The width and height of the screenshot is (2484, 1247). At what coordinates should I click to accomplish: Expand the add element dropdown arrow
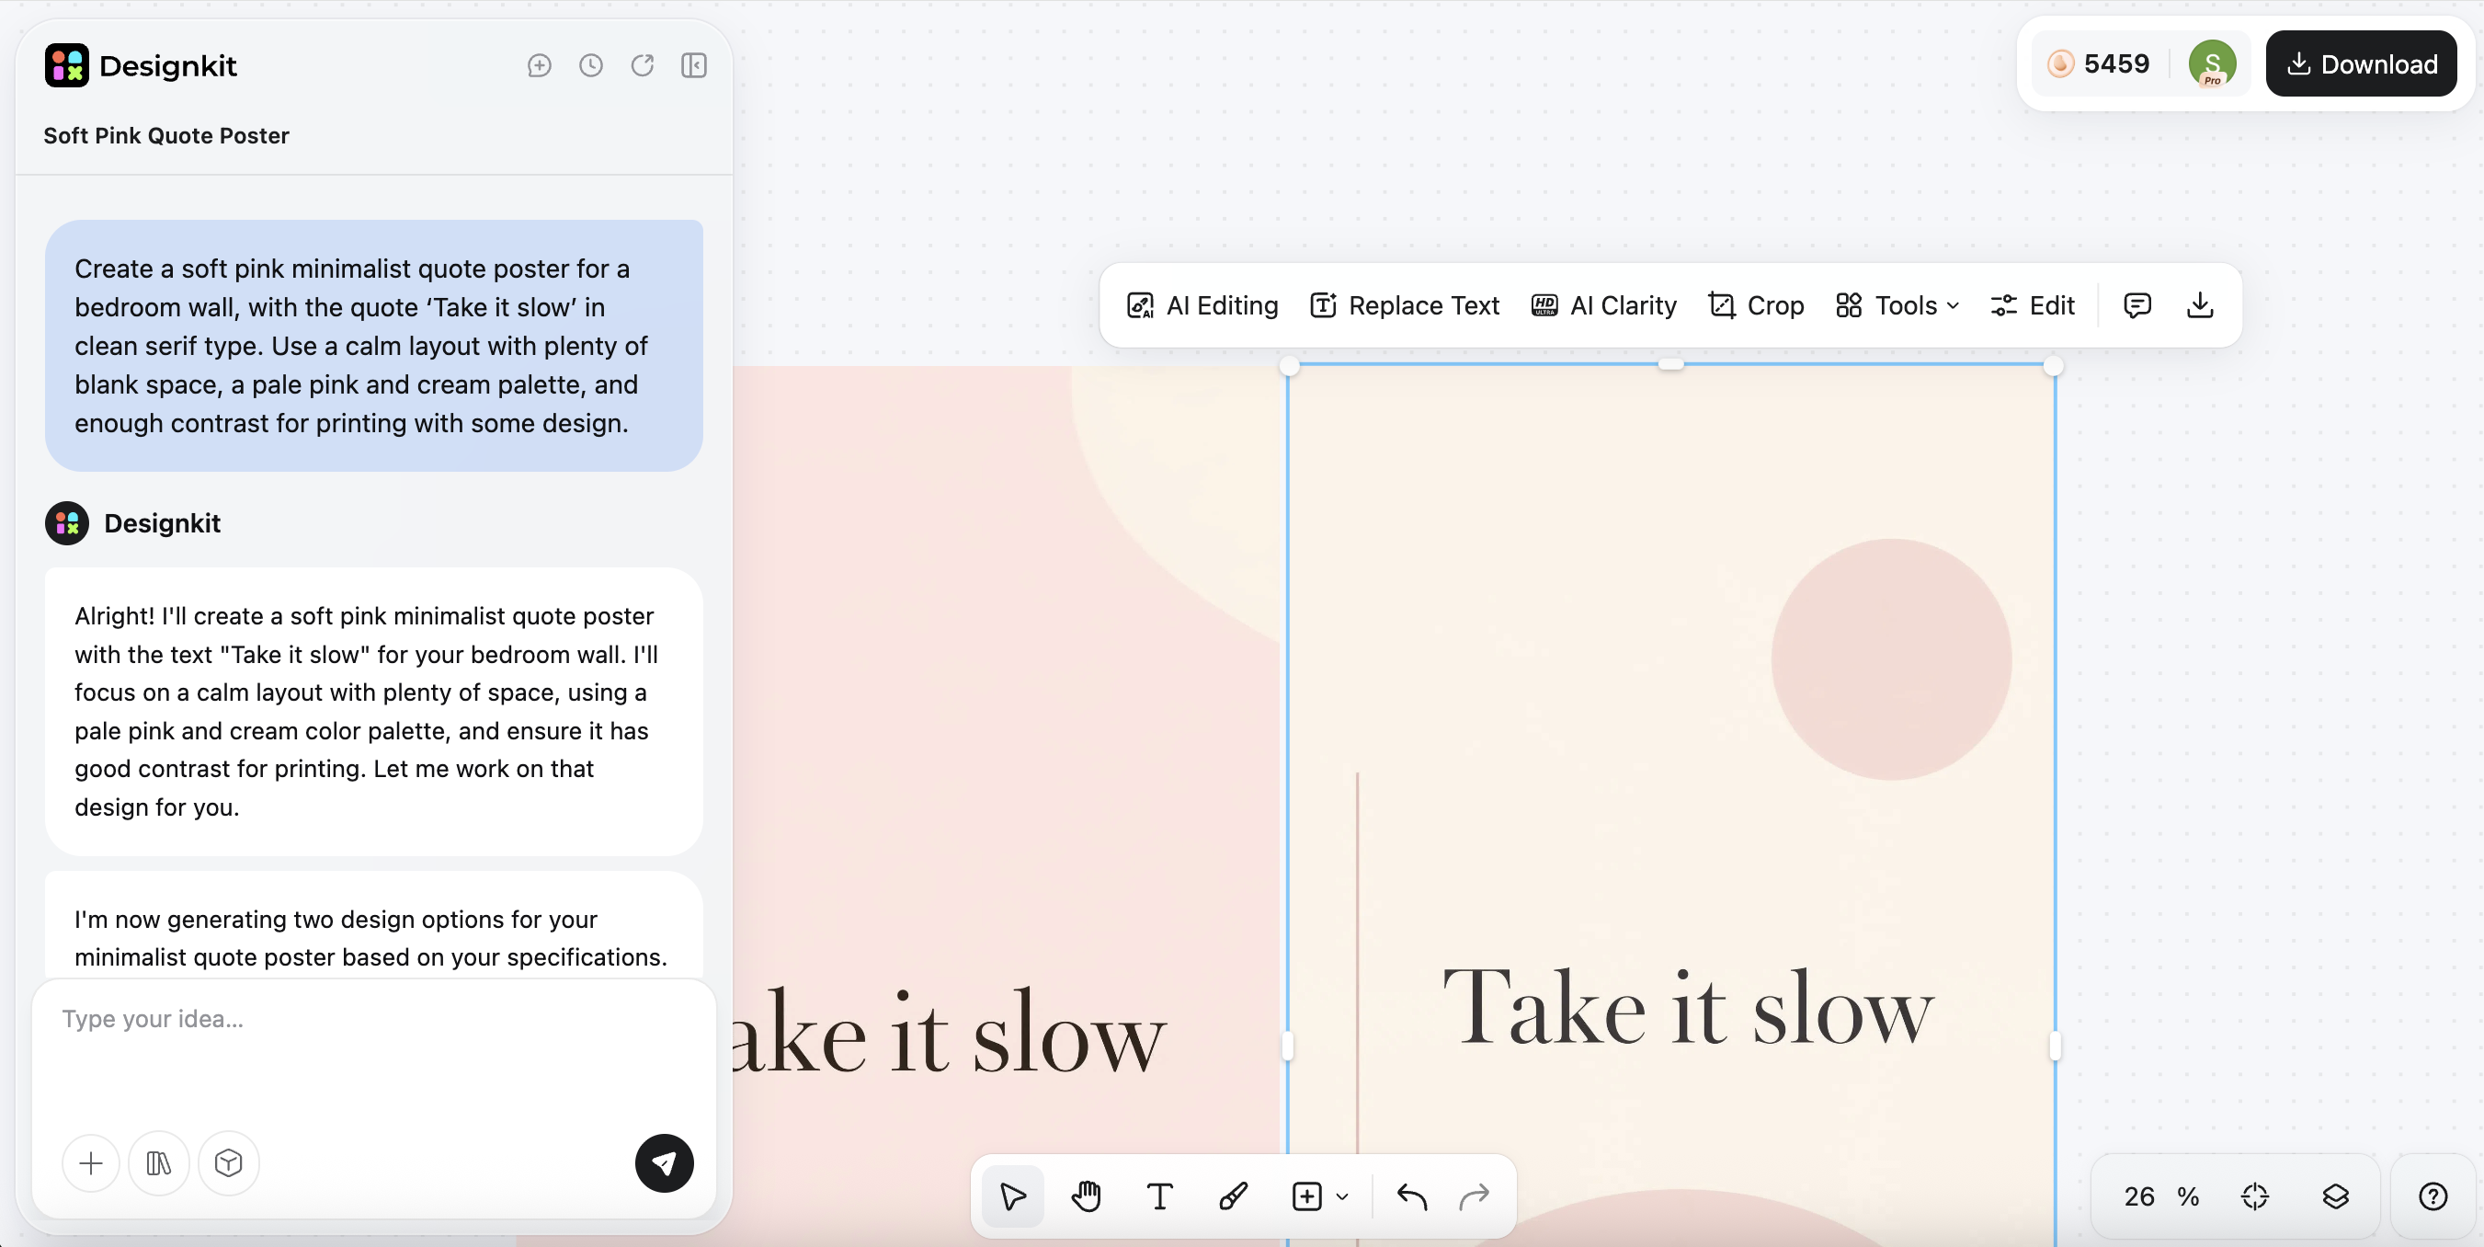point(1341,1196)
